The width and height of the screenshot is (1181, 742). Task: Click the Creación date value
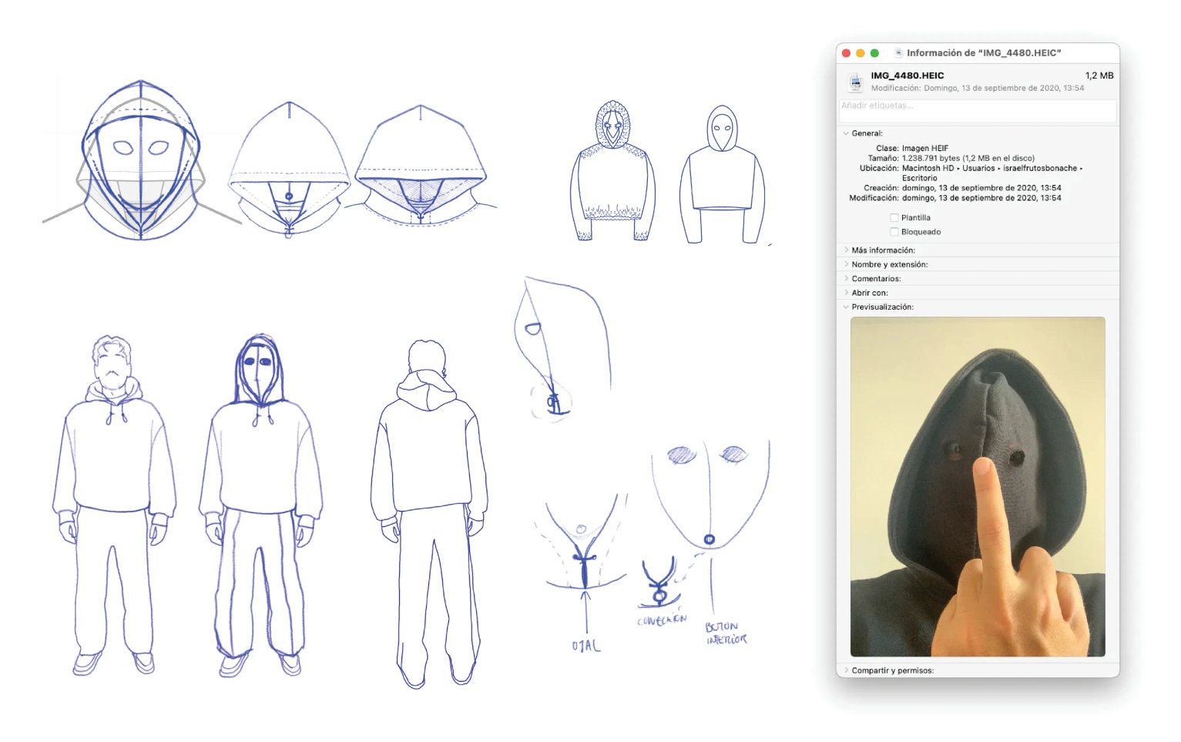click(981, 188)
